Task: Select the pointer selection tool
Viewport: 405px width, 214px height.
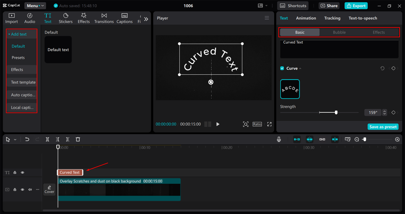Action: point(8,139)
